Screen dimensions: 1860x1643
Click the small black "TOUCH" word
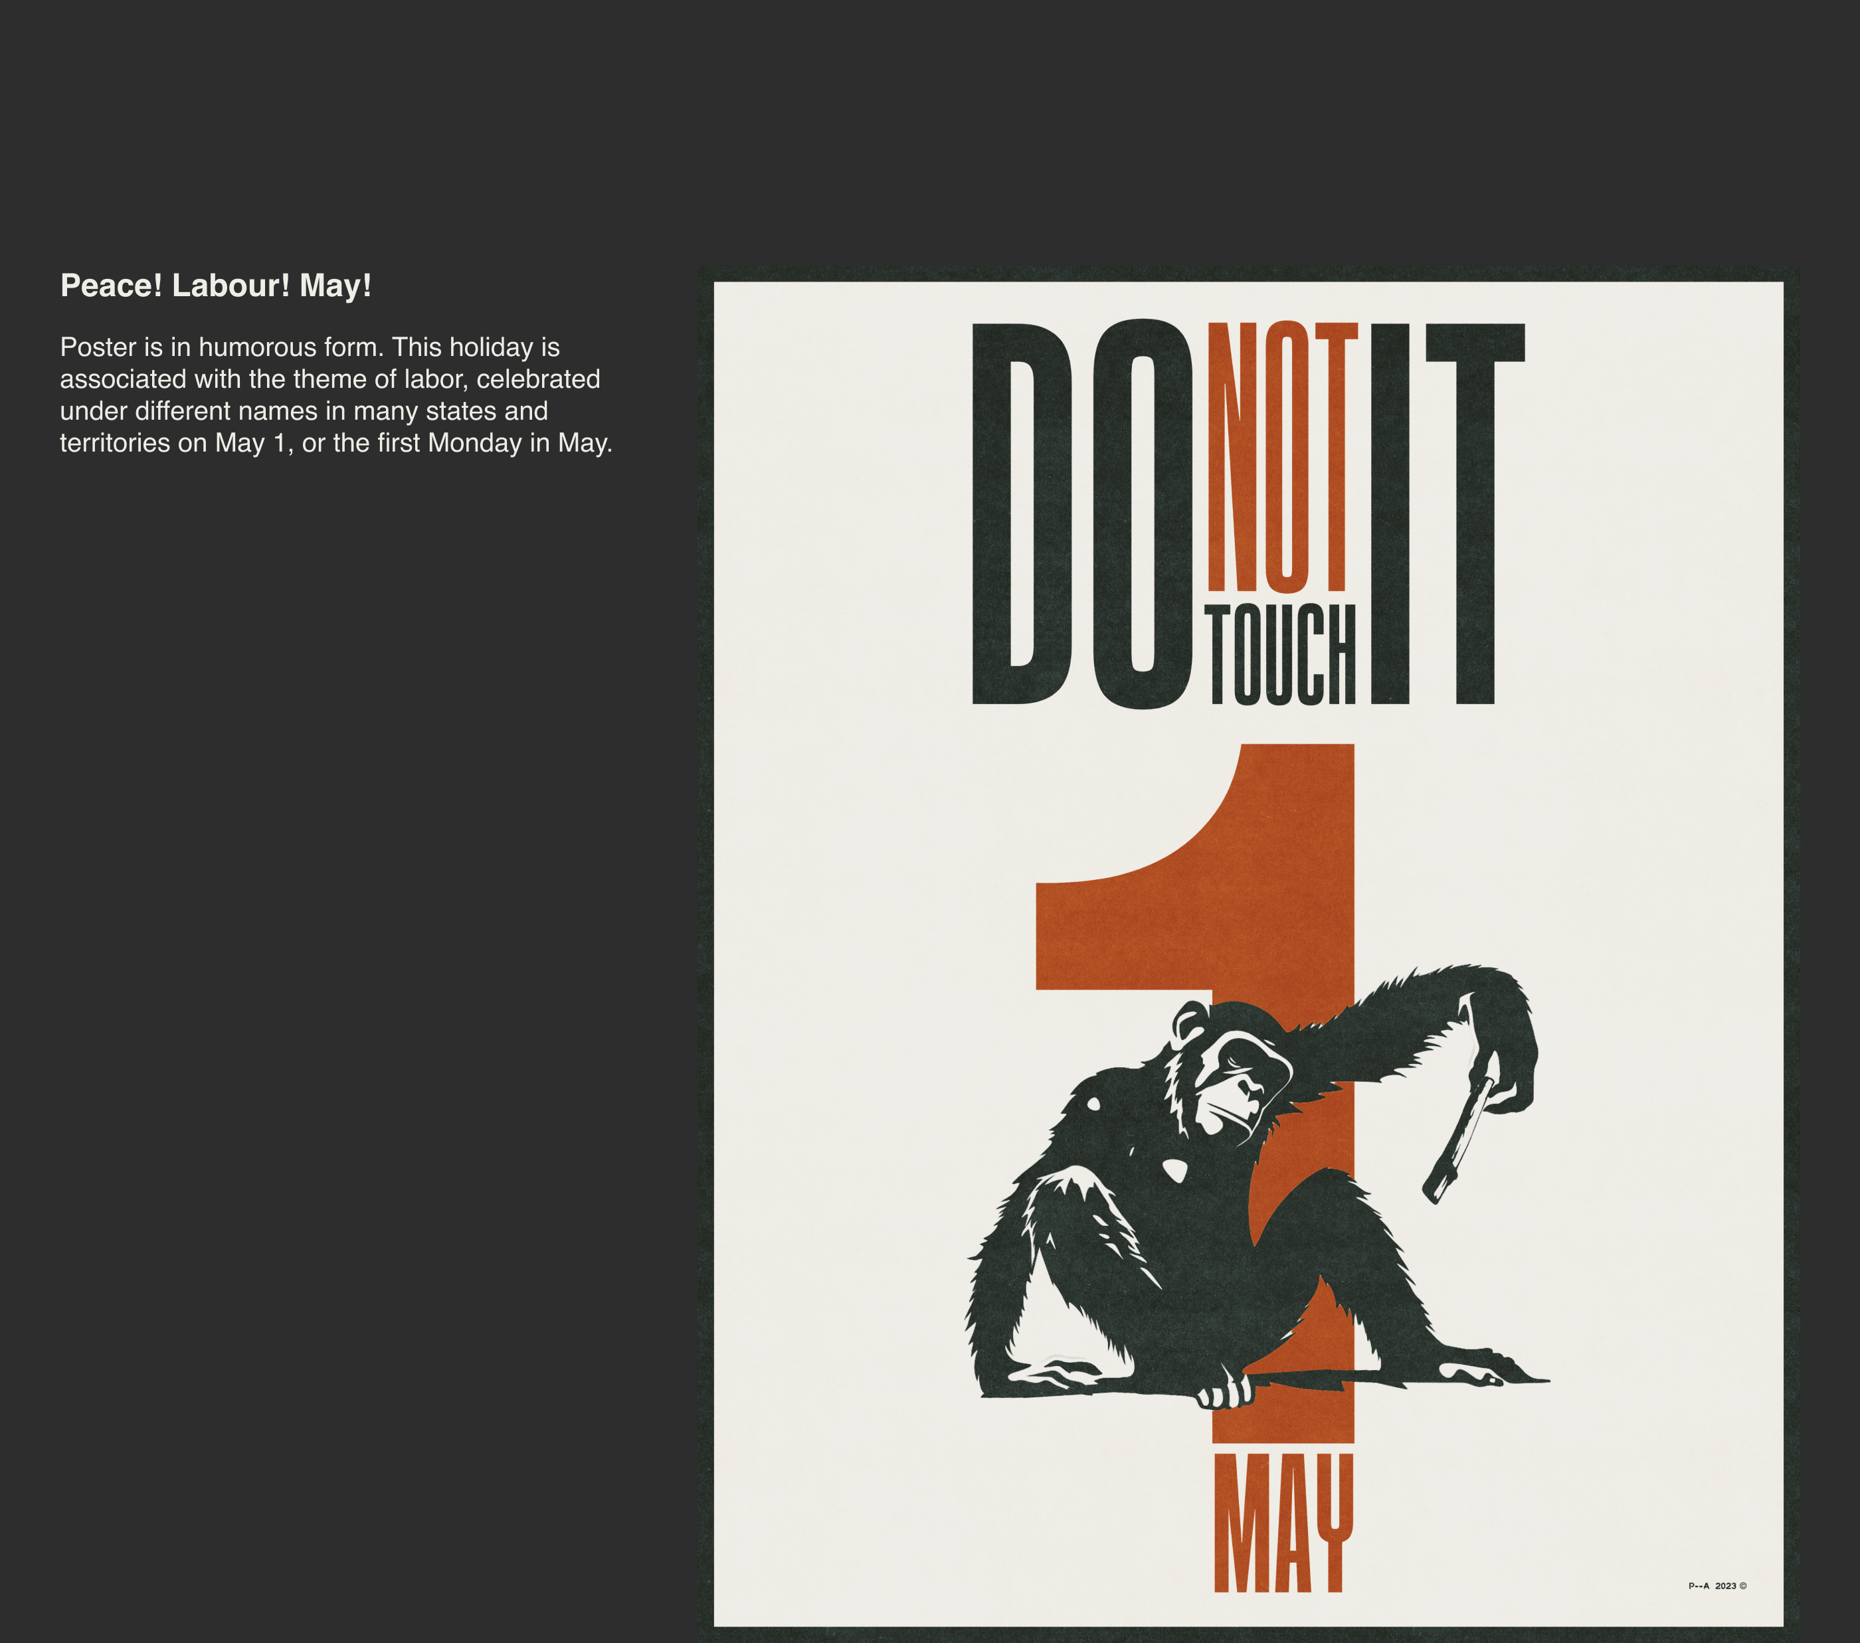tap(1281, 655)
